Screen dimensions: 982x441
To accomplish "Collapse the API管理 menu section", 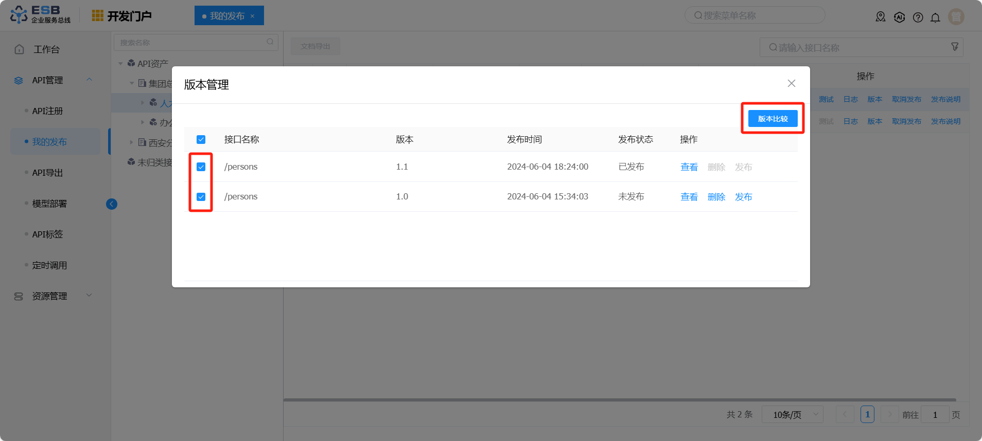I will (90, 80).
